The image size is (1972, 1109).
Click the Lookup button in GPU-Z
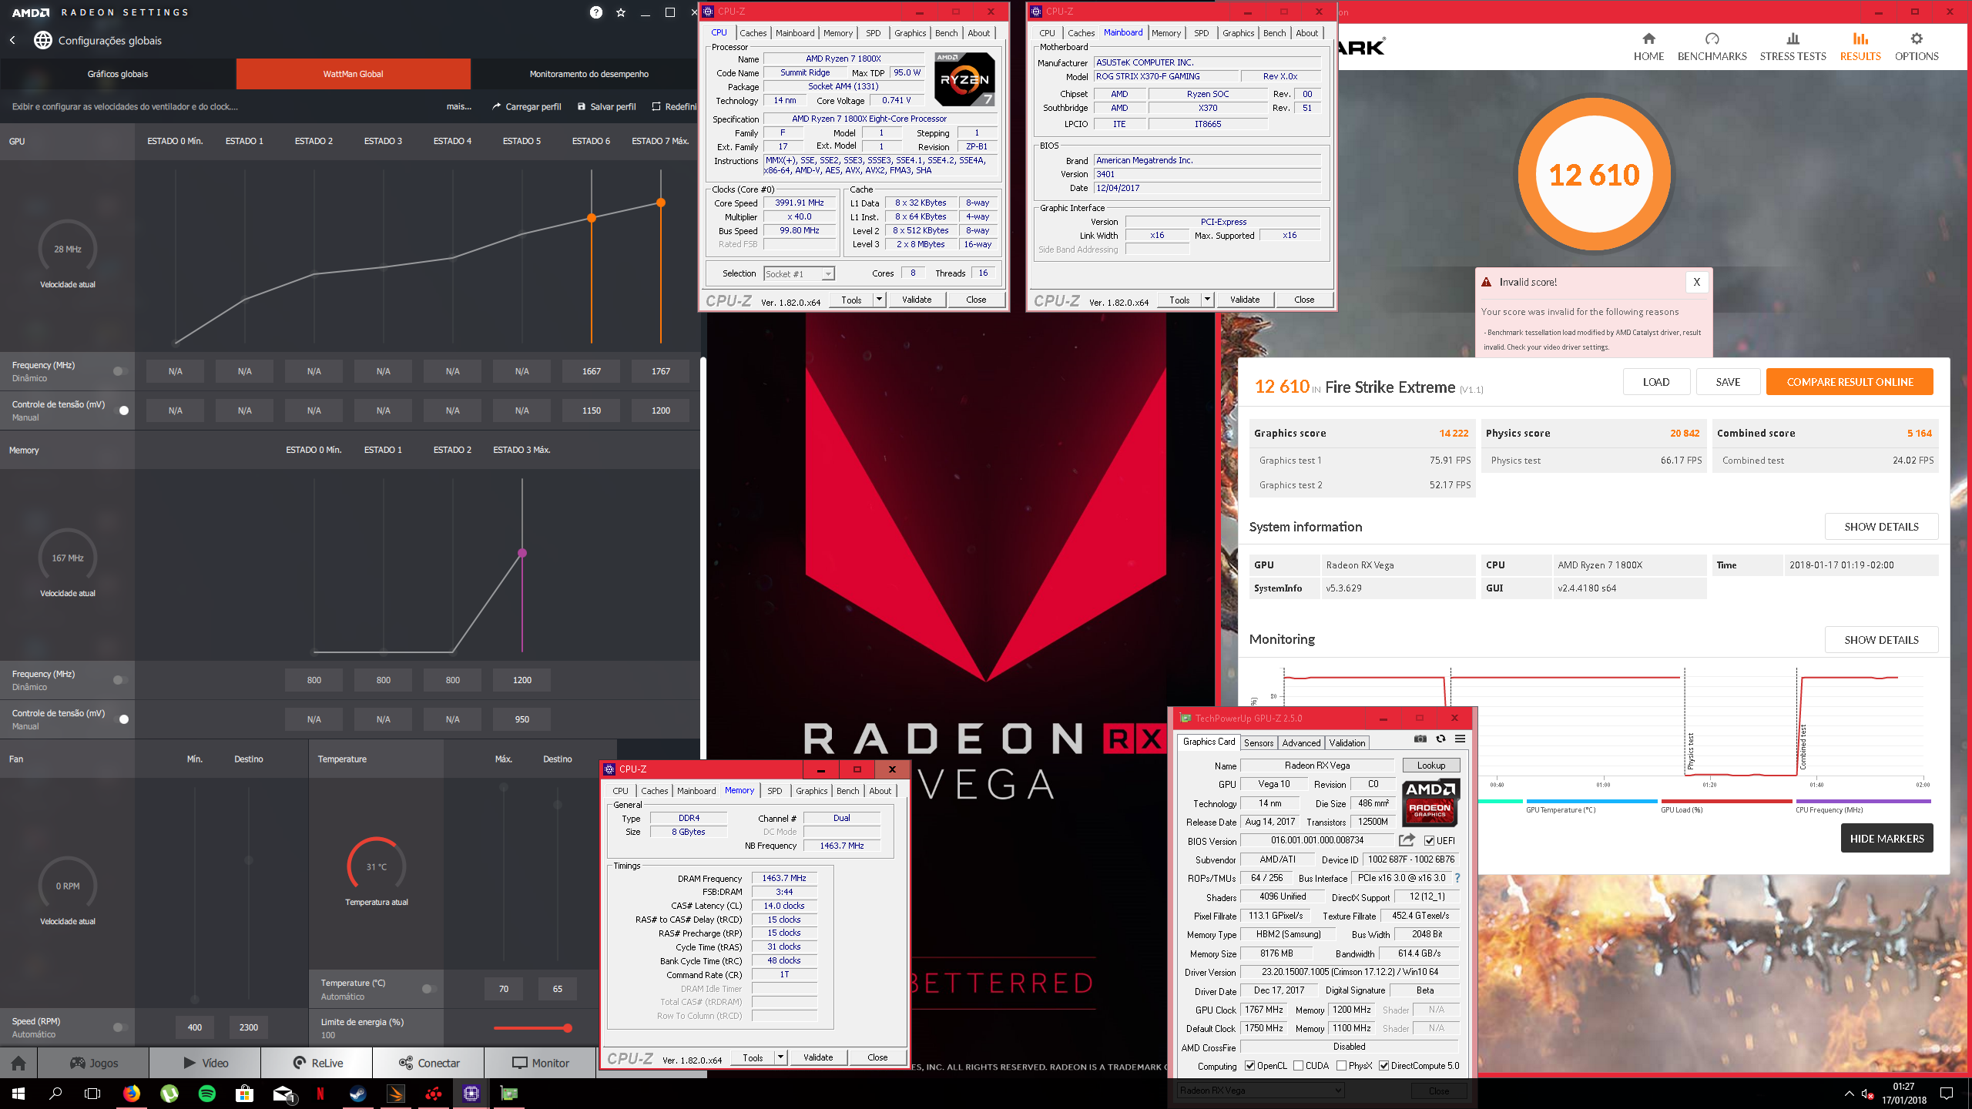tap(1430, 766)
